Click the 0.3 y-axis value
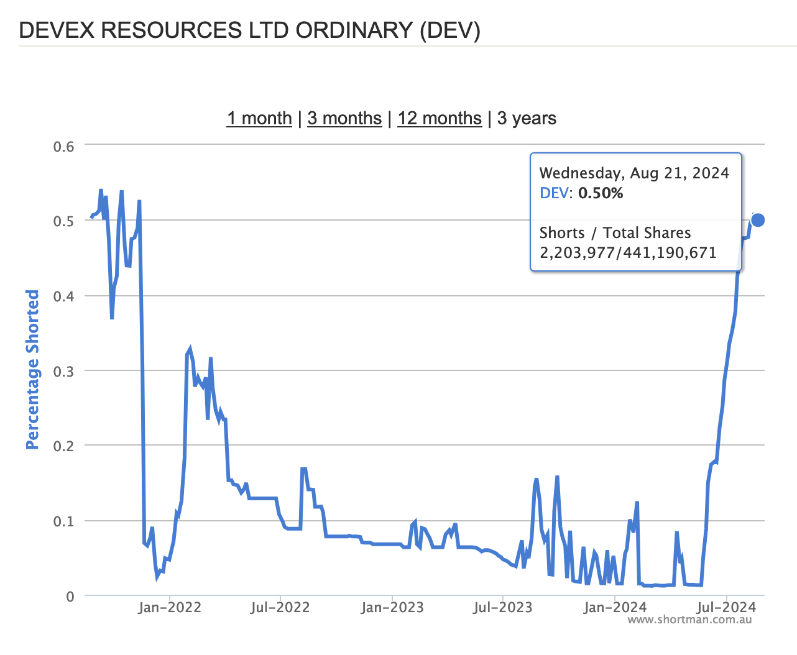The image size is (797, 655). (x=63, y=372)
